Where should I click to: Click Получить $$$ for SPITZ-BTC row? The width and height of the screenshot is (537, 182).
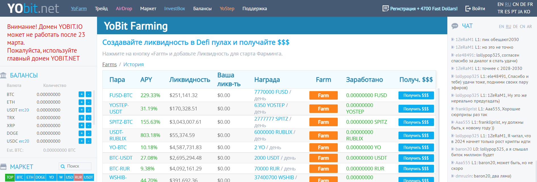coord(416,122)
